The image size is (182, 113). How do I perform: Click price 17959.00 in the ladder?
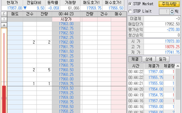(x=66, y=98)
